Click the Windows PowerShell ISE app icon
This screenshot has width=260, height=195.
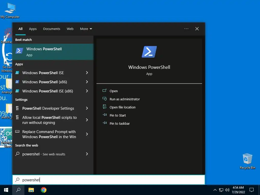pyautogui.click(x=17, y=73)
